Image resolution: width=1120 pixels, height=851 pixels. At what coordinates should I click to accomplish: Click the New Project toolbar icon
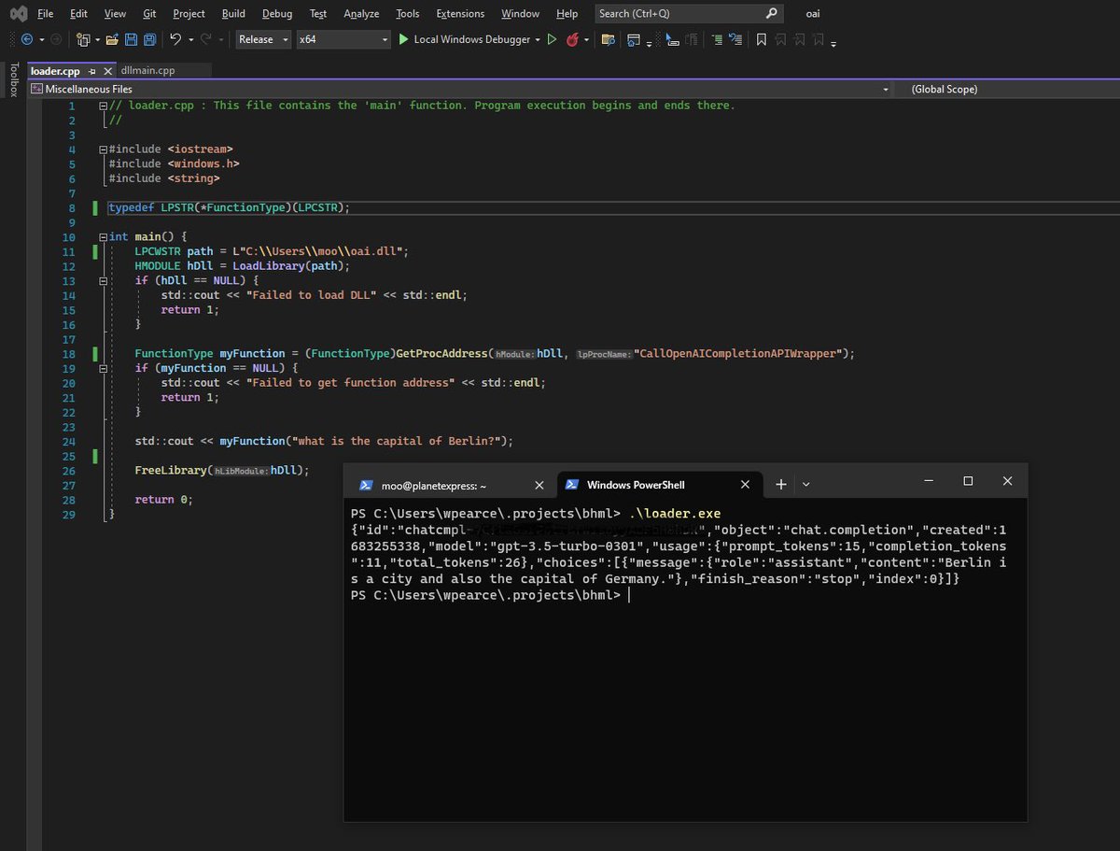click(x=83, y=39)
